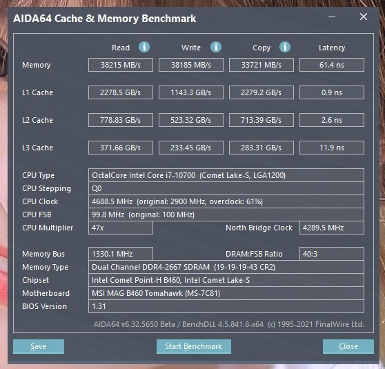Click the Memory Type field Dual Channel DDR4-2667
Image resolution: width=385 pixels, height=369 pixels.
226,267
